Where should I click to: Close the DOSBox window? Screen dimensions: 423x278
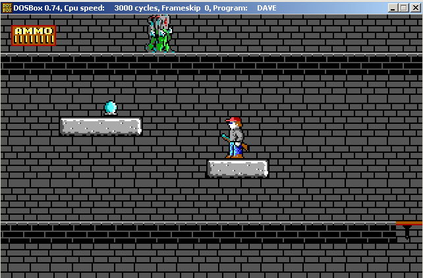click(416, 8)
